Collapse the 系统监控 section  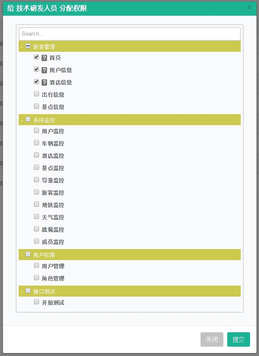coord(21,119)
